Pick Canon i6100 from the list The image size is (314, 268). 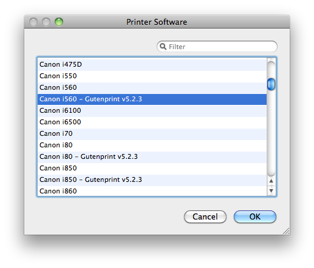(x=152, y=110)
